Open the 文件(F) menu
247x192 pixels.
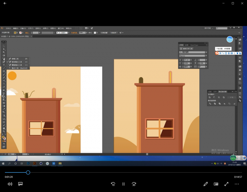[x=8, y=29]
